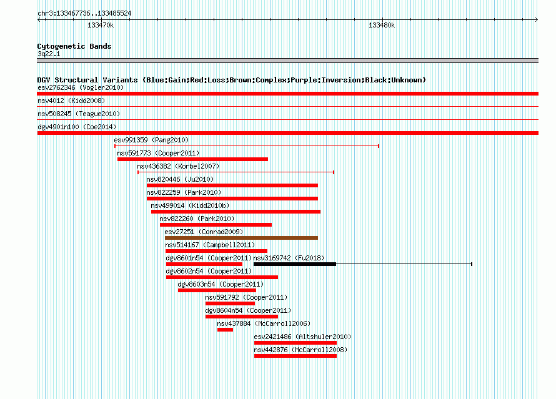Open nsv822260 (Park2010) variant label

[x=197, y=219]
